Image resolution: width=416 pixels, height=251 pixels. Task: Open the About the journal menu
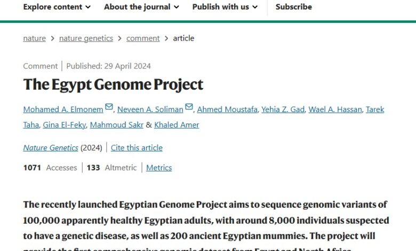141,7
